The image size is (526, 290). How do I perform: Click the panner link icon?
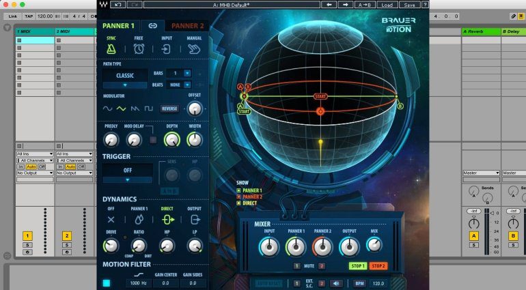click(x=152, y=26)
